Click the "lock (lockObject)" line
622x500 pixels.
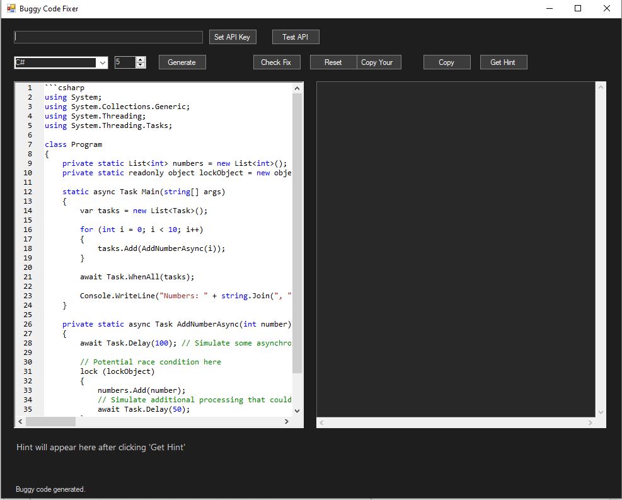[x=117, y=371]
